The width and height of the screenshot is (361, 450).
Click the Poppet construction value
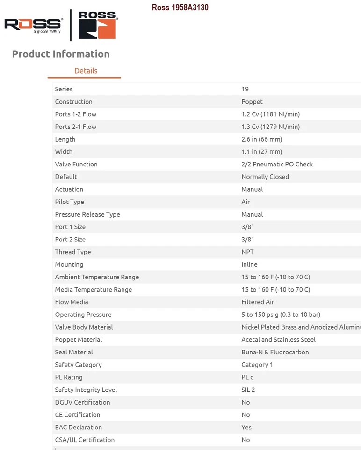point(252,102)
